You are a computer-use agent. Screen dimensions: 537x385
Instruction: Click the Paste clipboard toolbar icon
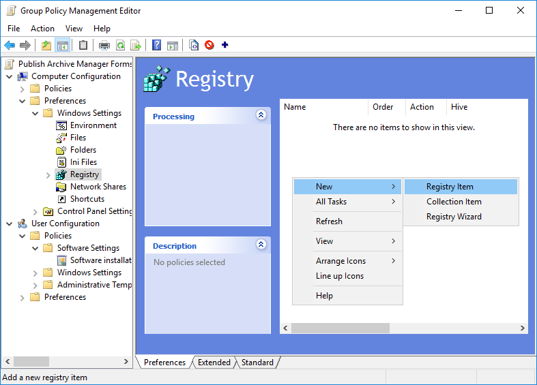point(83,45)
